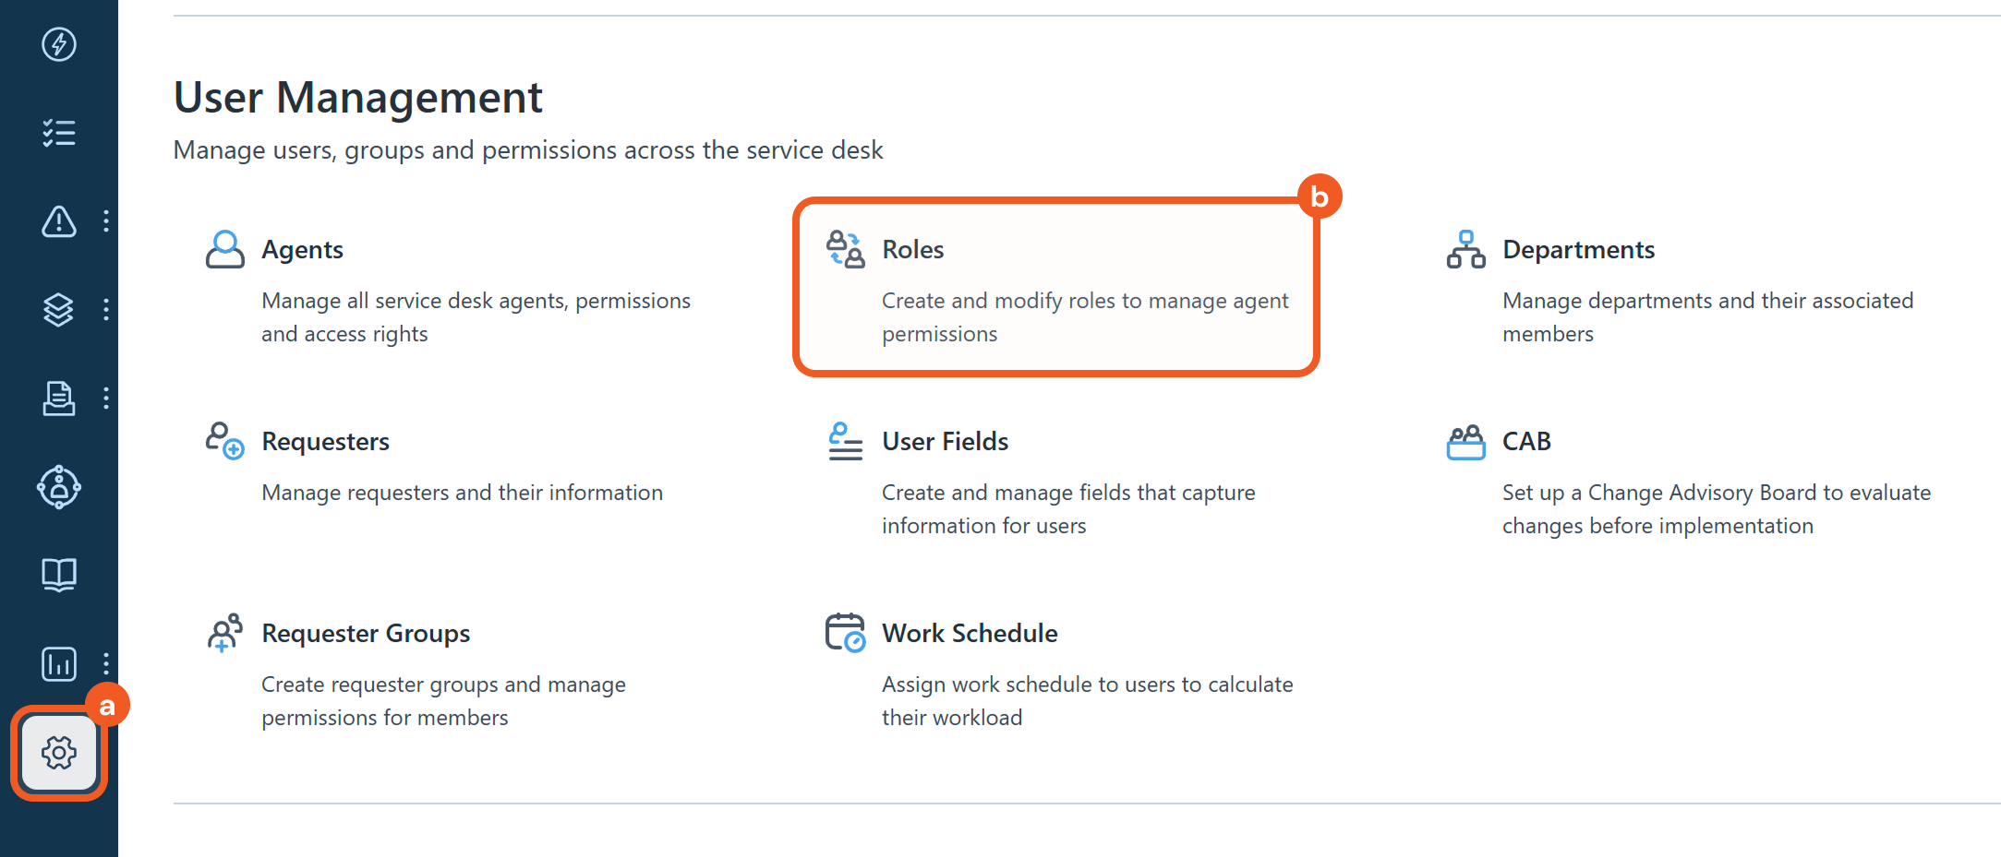Go to Departments settings
Viewport: 2001px width, 857px height.
1577,250
